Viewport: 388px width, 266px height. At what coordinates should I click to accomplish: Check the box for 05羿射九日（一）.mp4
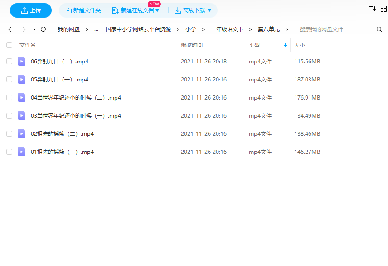[x=10, y=79]
